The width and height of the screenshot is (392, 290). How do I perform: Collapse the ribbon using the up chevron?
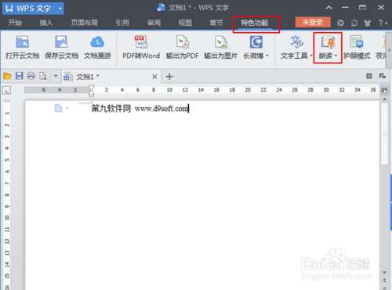[329, 8]
